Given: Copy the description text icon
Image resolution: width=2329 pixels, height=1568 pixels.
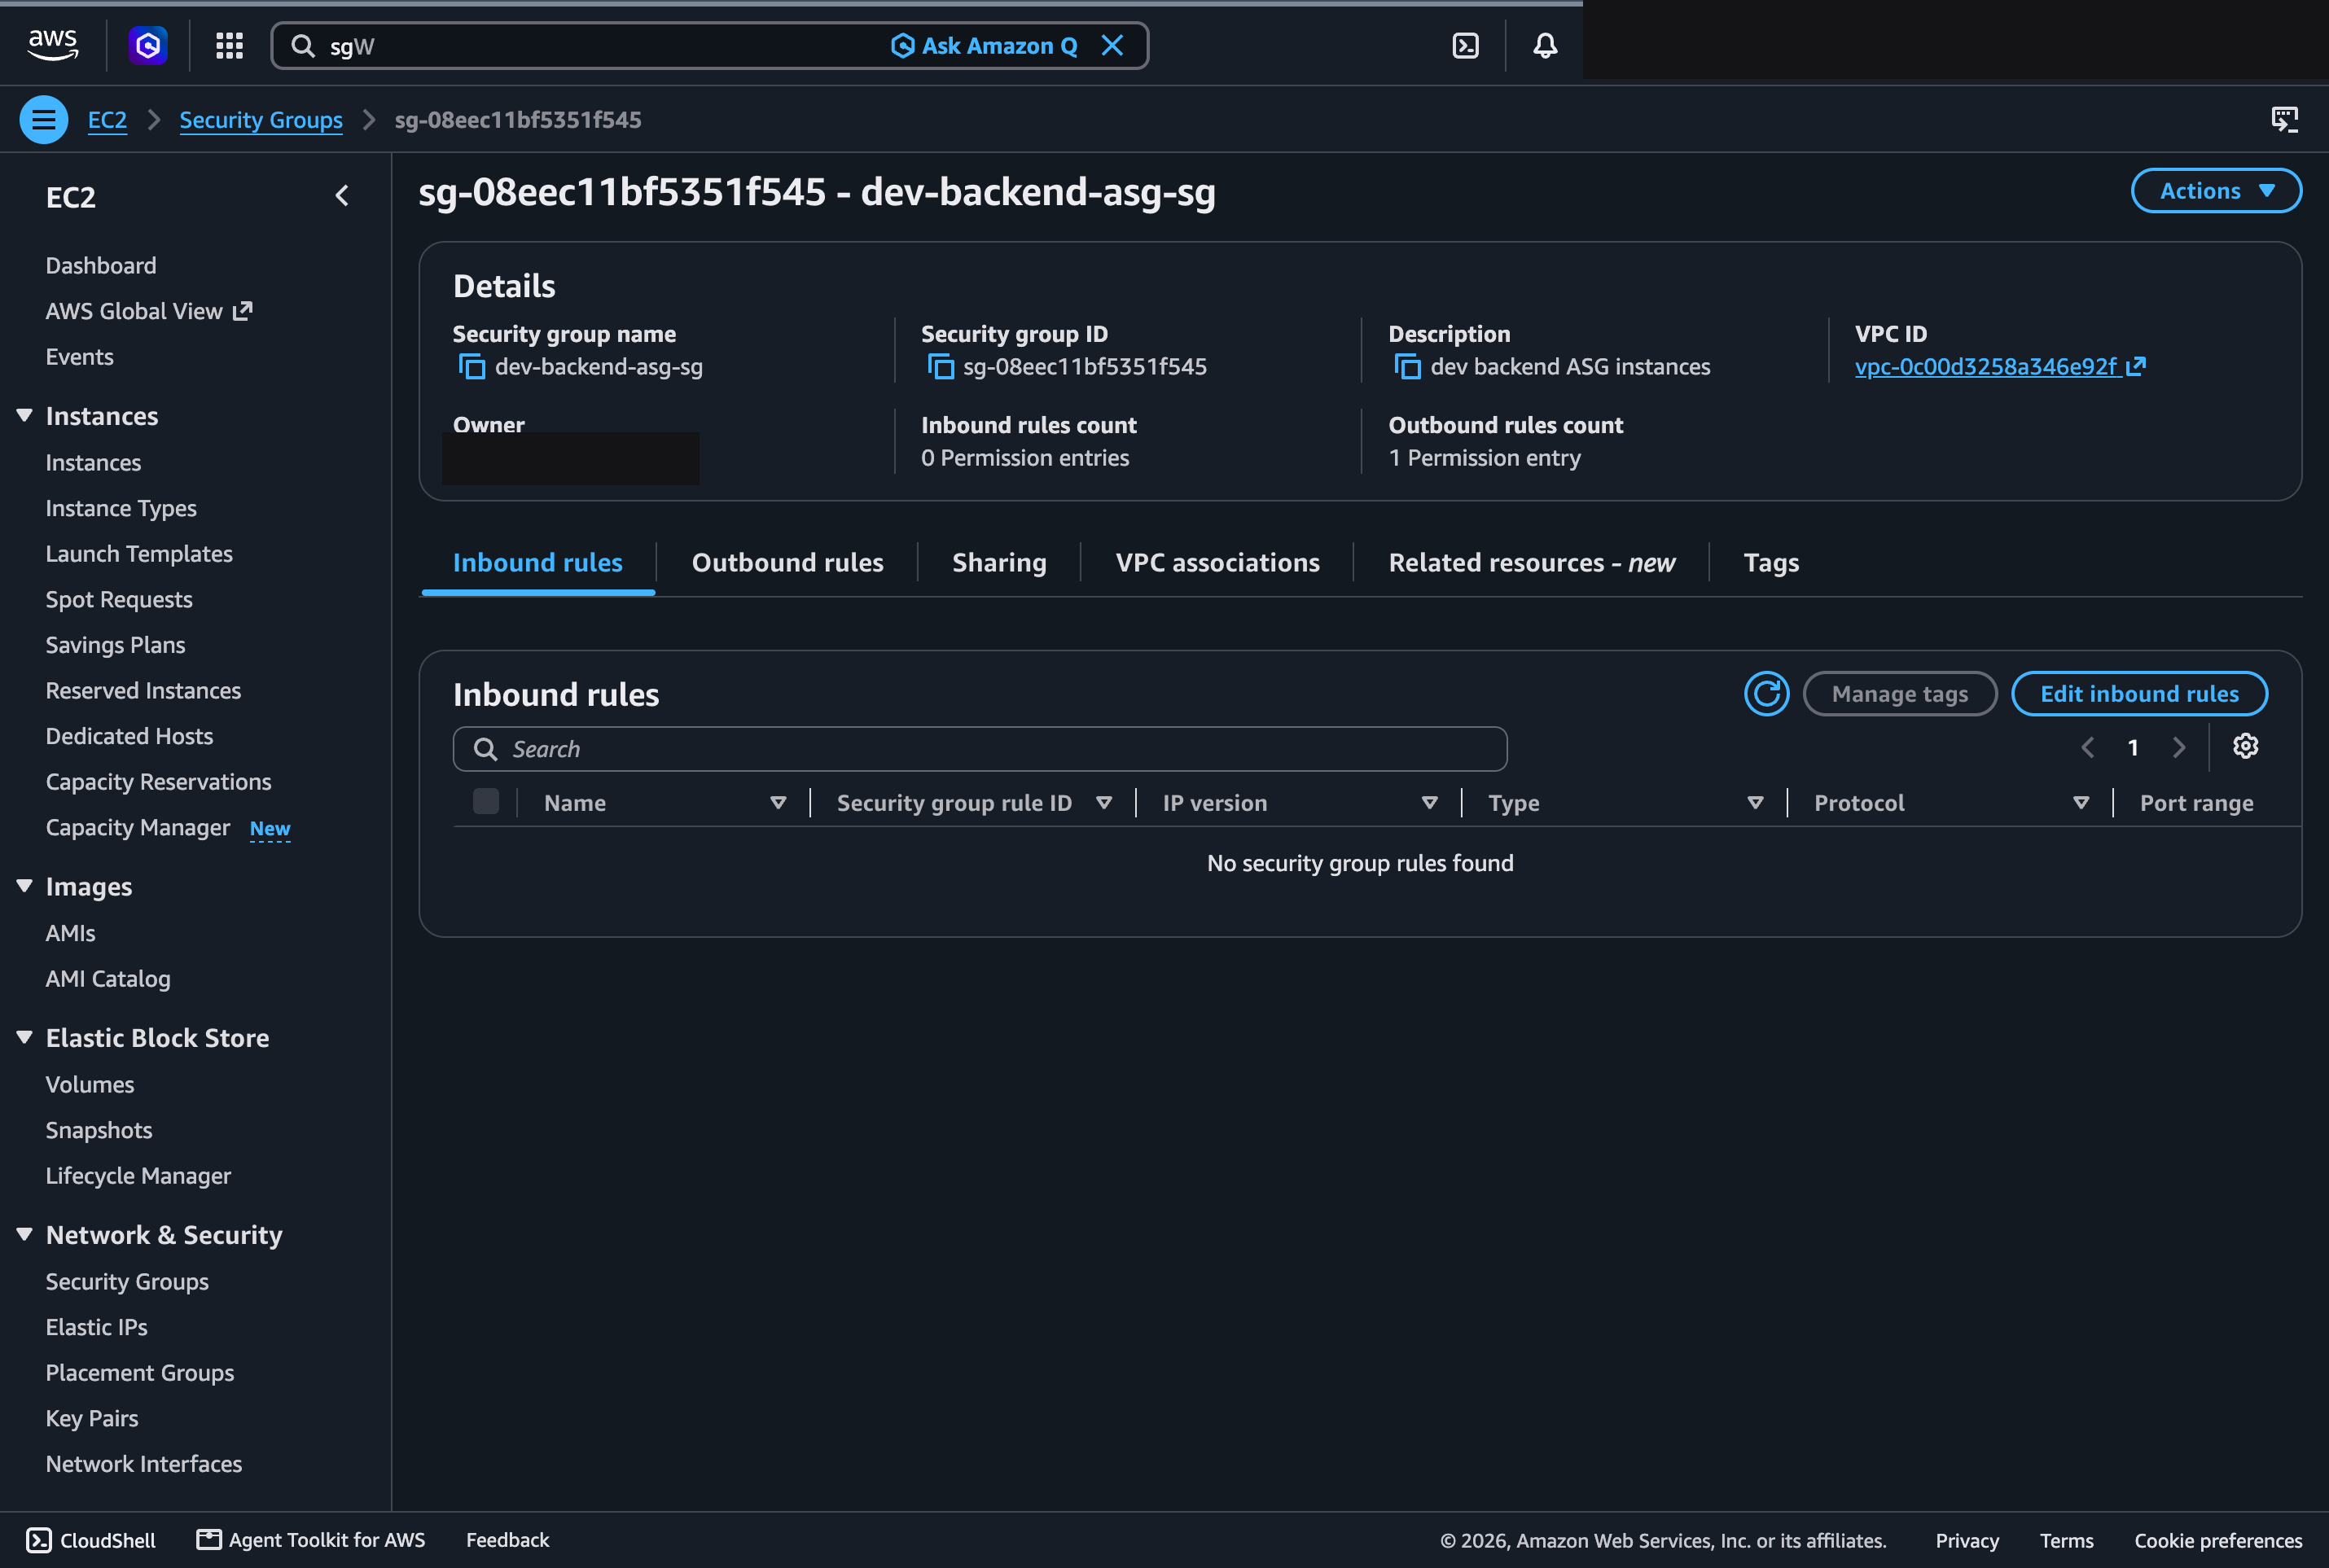Looking at the screenshot, I should coord(1407,367).
